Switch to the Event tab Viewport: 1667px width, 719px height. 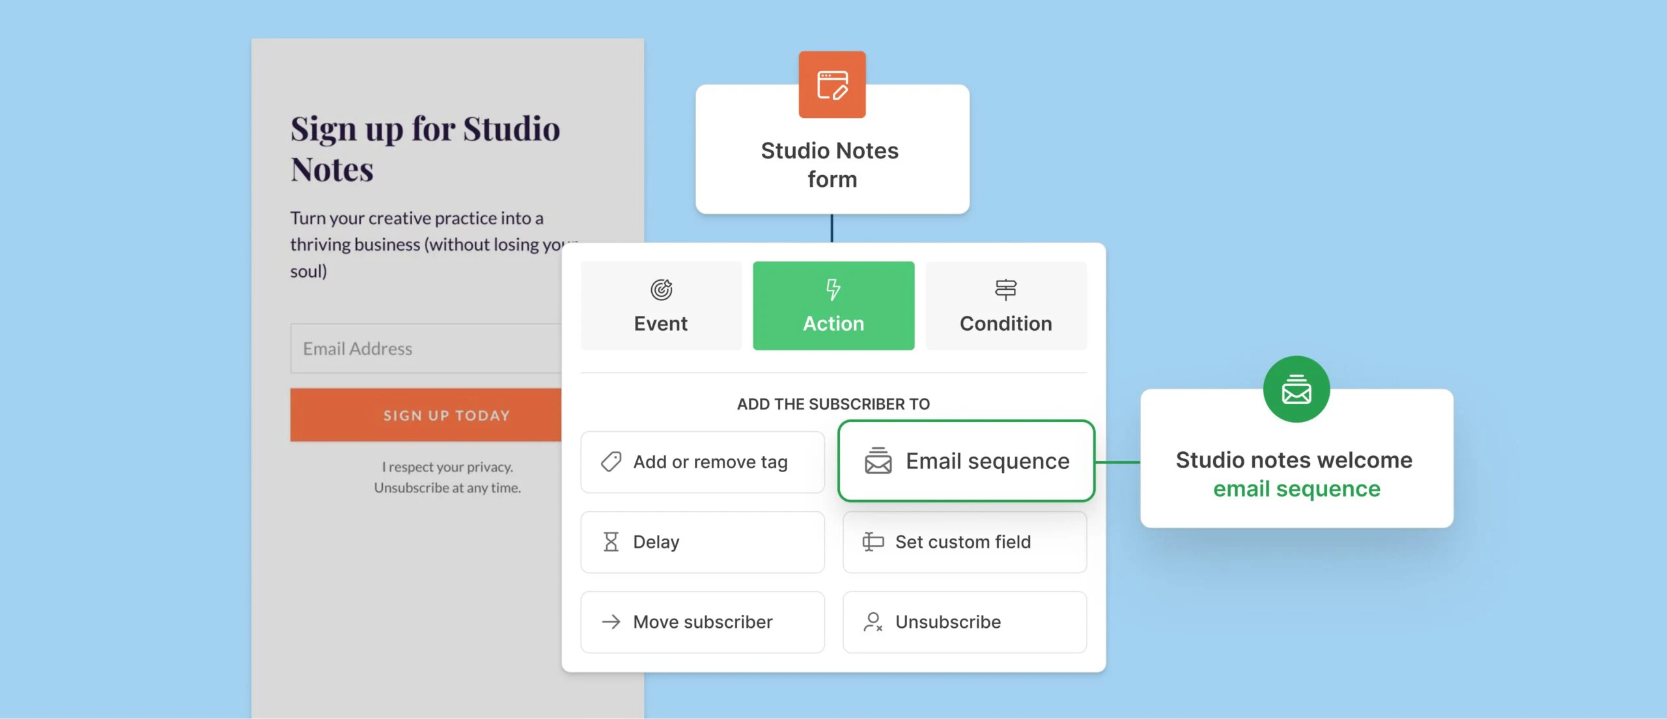(x=661, y=306)
